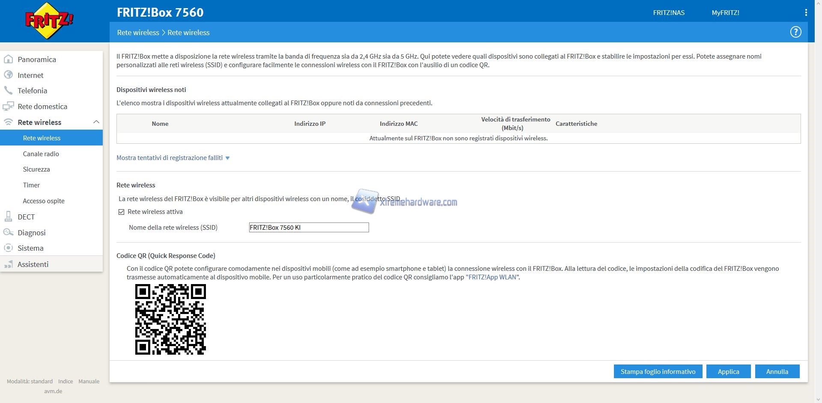
Task: Click the Rete domestica network icon
Action: [x=8, y=107]
